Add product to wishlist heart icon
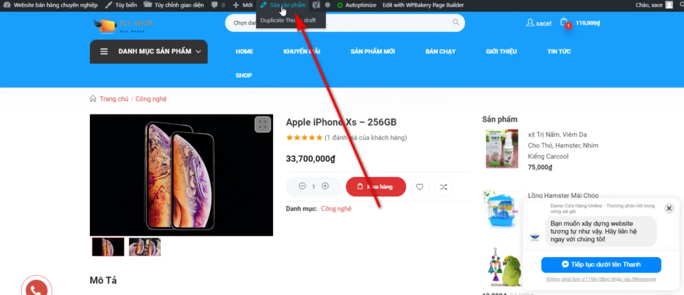This screenshot has width=684, height=295. click(419, 187)
